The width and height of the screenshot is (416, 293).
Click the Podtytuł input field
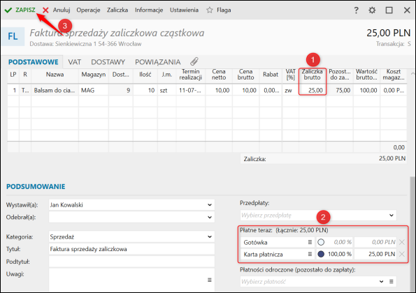131,262
